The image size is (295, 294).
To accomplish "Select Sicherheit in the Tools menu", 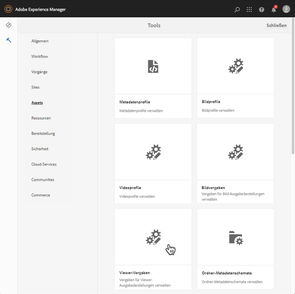I will click(x=40, y=149).
